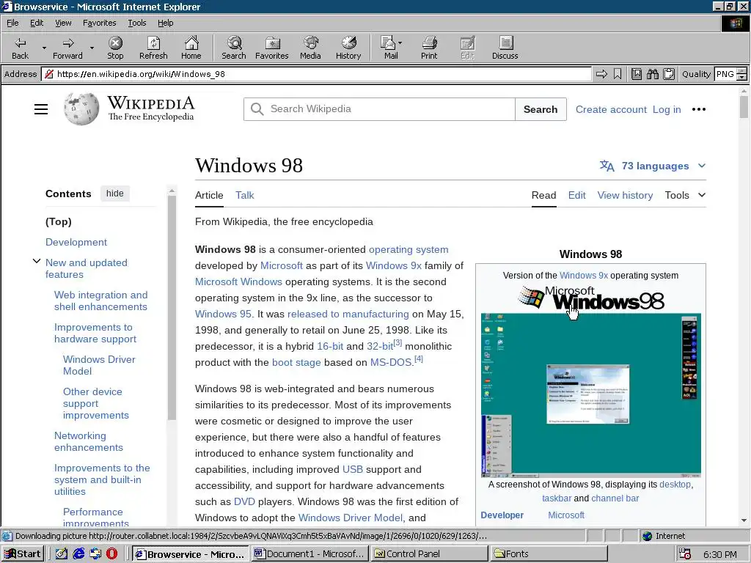Select the Article tab
Screen dimensions: 751x563
[x=209, y=195]
